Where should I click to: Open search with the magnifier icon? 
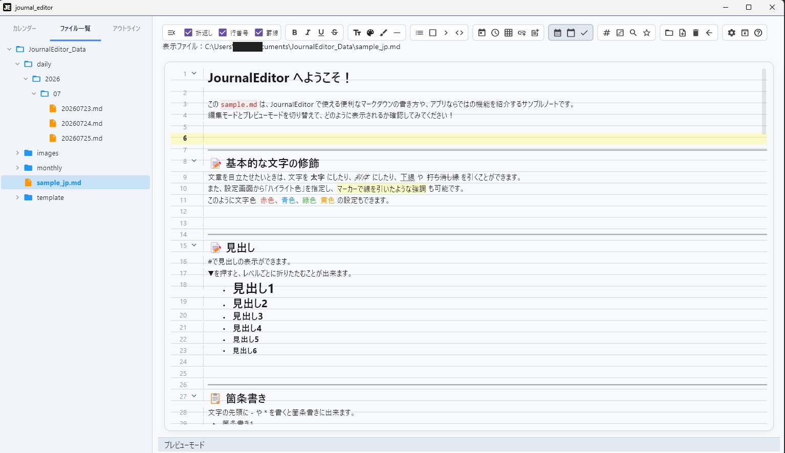(634, 33)
